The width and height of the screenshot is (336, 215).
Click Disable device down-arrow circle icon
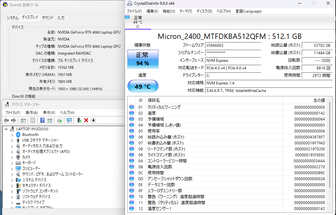(x=93, y=121)
